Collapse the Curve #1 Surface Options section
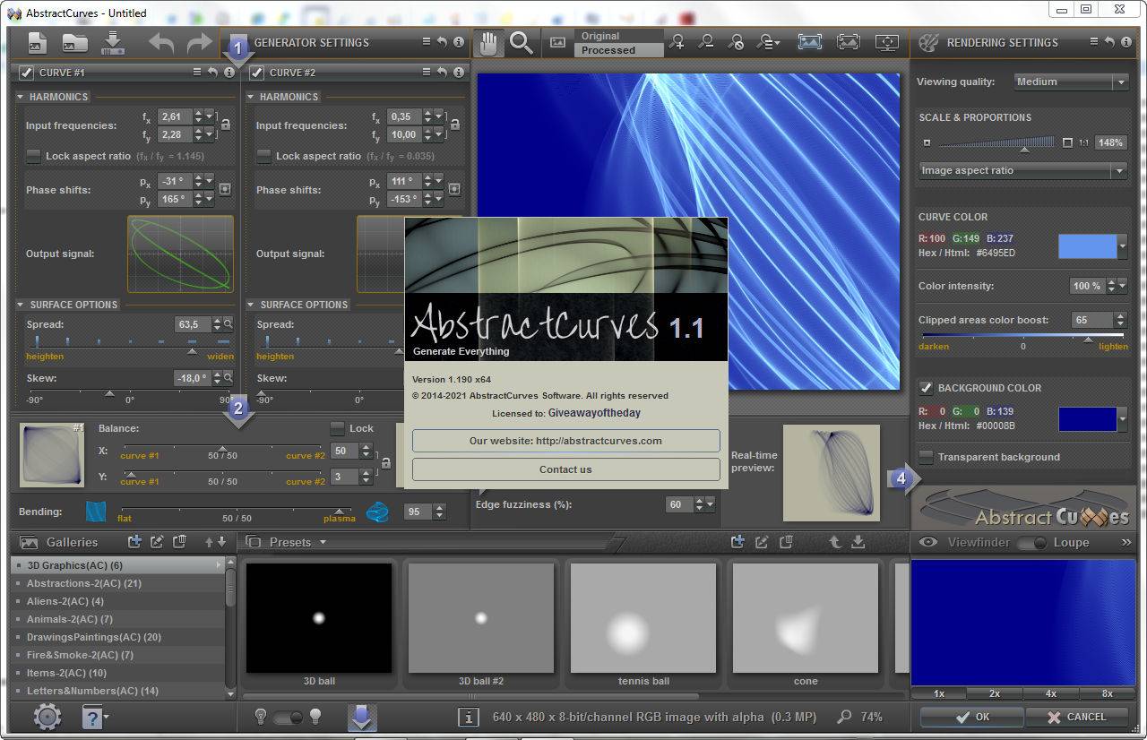Viewport: 1147px width, 740px height. pos(21,305)
